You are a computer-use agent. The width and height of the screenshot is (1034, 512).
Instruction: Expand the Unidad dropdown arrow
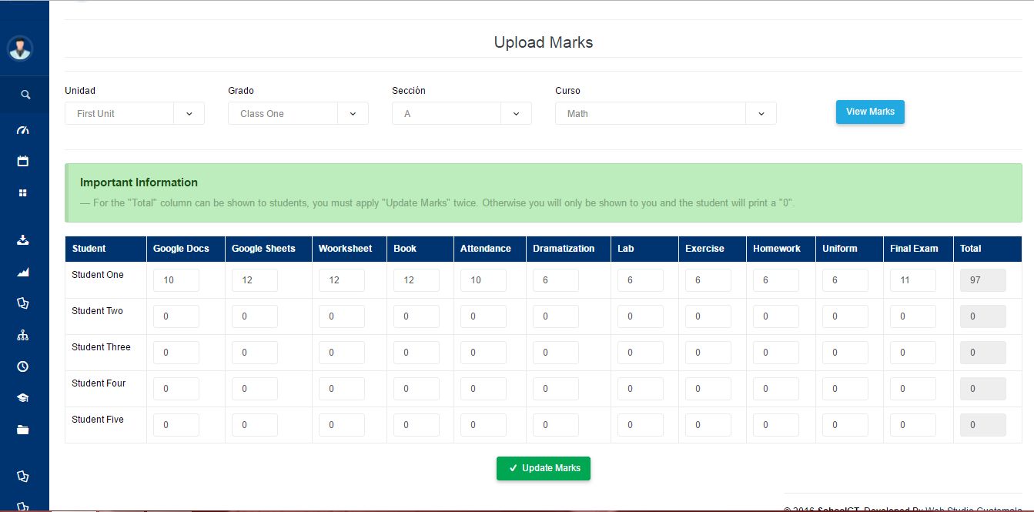click(x=189, y=113)
